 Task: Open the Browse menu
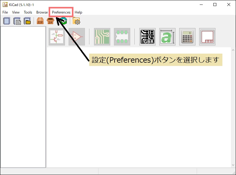tap(42, 12)
